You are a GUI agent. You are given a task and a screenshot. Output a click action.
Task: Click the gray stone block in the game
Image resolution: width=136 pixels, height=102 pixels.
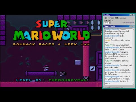click(78, 63)
